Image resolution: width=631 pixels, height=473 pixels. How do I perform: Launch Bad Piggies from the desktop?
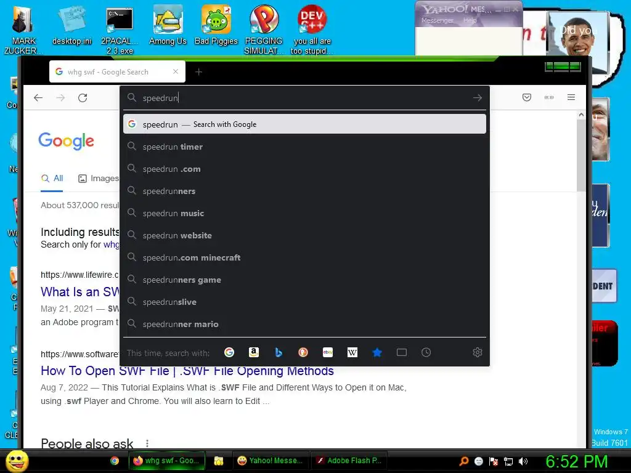pyautogui.click(x=216, y=26)
